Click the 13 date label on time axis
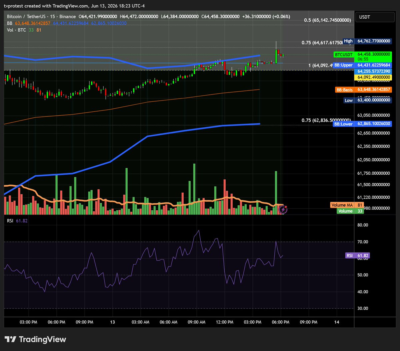Viewport: 400px width, 351px height. (112, 322)
